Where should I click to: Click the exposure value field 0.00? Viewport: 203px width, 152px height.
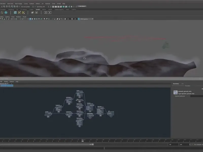pos(68,19)
